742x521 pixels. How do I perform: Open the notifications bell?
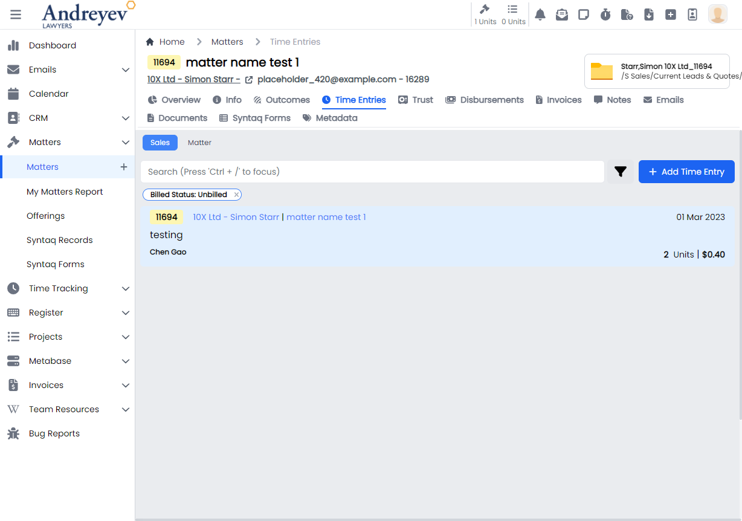(x=540, y=15)
